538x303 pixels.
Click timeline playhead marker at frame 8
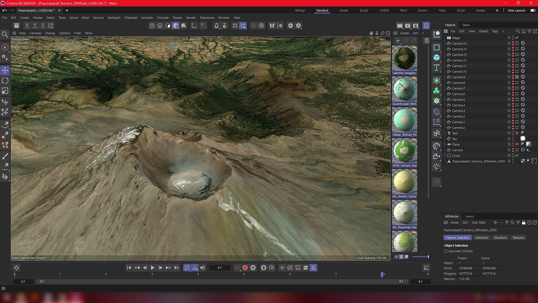(x=382, y=274)
